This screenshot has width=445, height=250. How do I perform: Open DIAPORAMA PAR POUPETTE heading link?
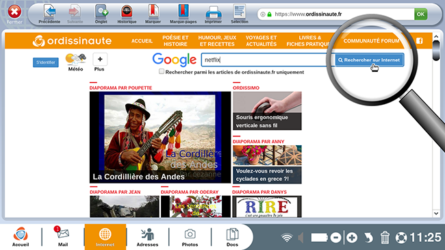(121, 88)
